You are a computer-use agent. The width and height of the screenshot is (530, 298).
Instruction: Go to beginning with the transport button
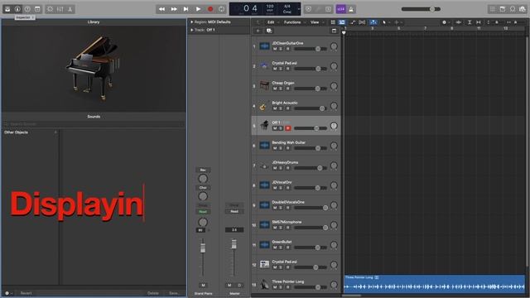(x=185, y=9)
